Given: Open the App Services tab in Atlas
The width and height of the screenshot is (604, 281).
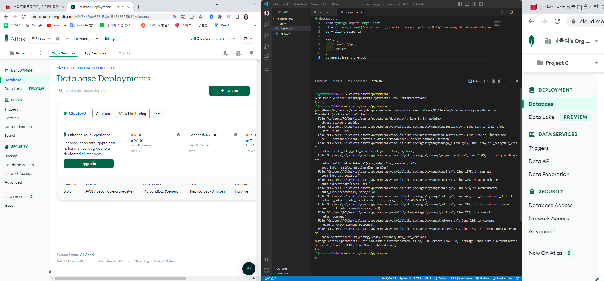Looking at the screenshot, I should tap(95, 53).
